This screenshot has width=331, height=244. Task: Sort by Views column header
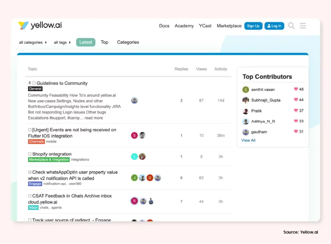coord(201,69)
